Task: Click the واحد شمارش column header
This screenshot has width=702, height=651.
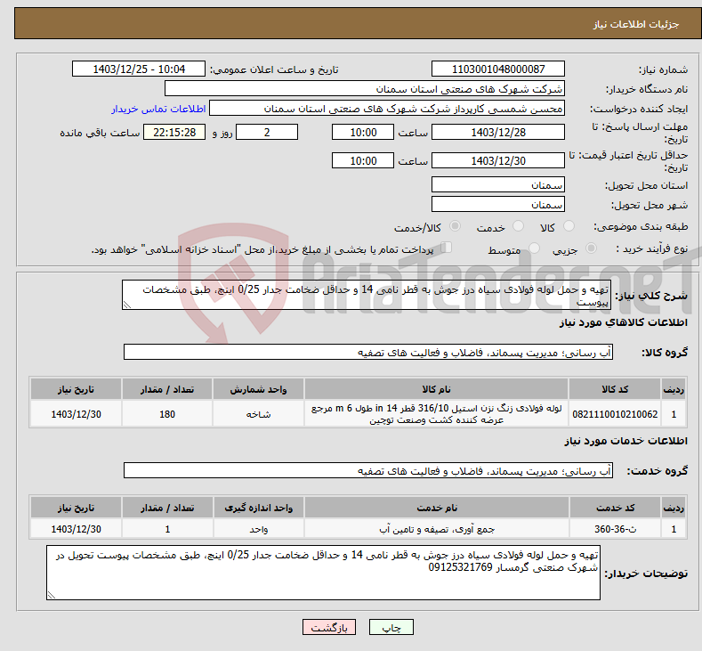Action: click(258, 389)
